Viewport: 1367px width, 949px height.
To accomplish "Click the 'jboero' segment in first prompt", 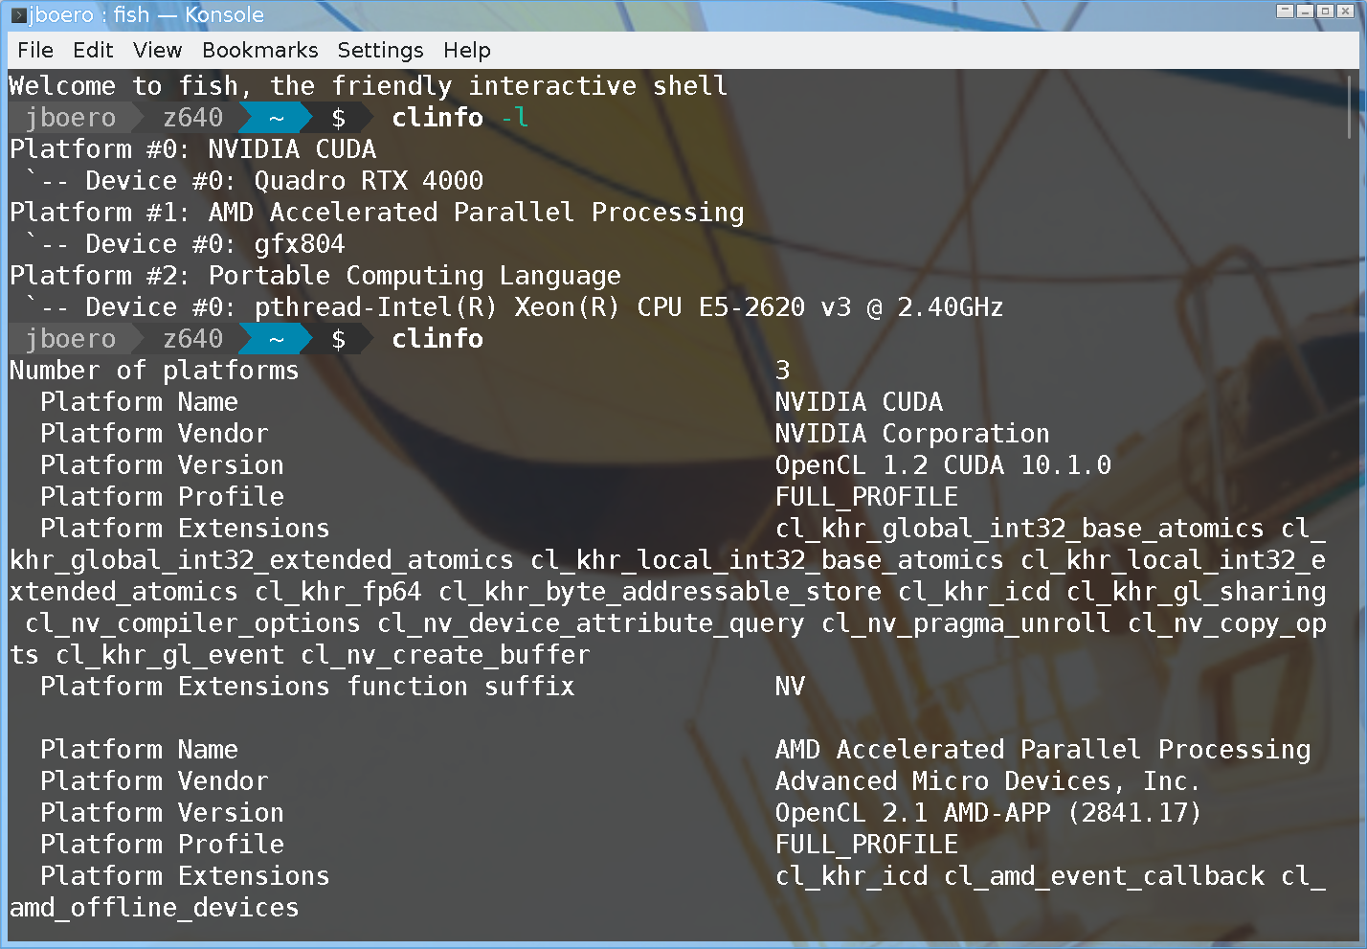I will [71, 118].
